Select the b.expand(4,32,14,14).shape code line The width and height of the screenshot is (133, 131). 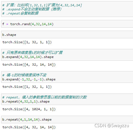coord(28,57)
